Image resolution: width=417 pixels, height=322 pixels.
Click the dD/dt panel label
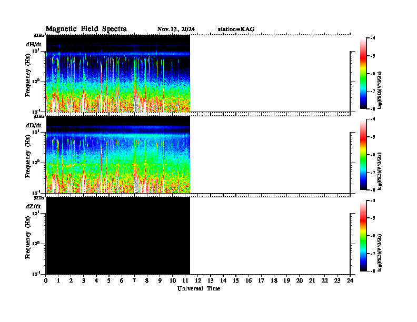point(34,125)
